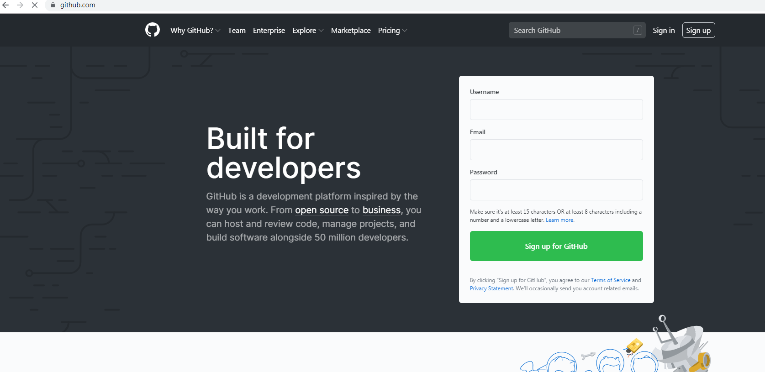Click the browser back arrow
Screen dimensions: 765x372
coord(6,5)
